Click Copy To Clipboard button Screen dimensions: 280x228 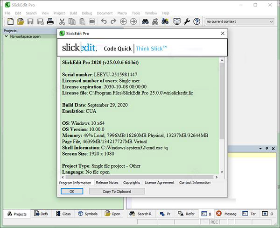pos(117,192)
